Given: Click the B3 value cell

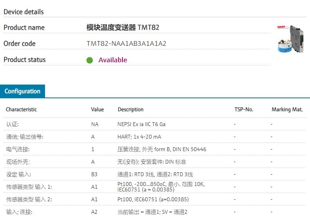Looking at the screenshot, I should pos(94,174).
